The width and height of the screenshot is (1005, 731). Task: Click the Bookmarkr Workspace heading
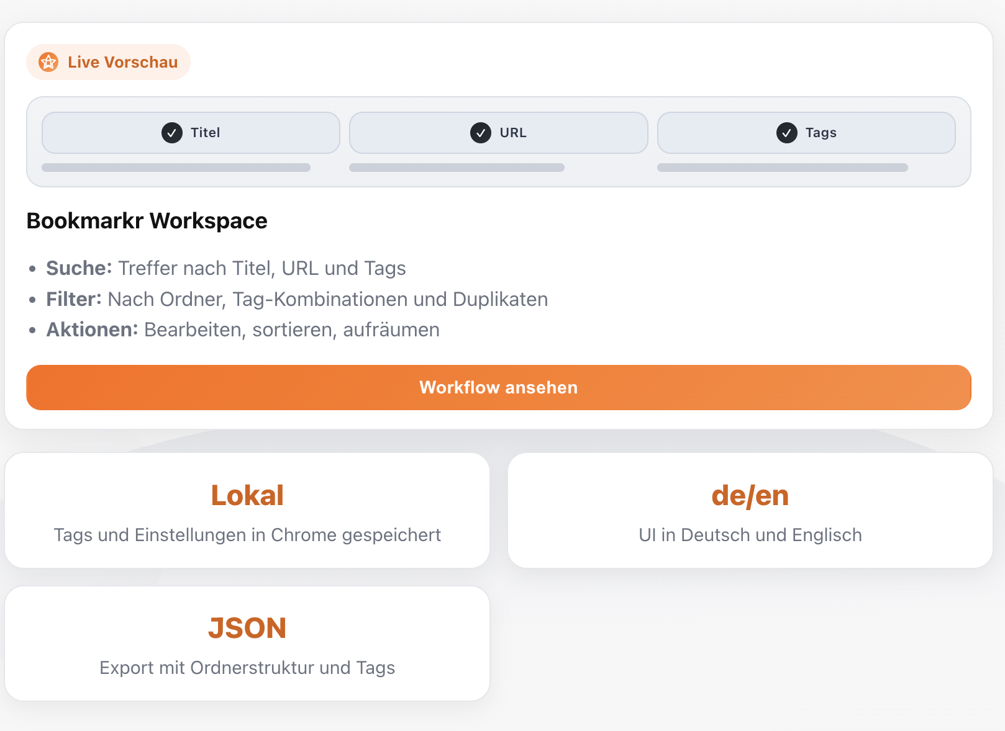(x=147, y=221)
